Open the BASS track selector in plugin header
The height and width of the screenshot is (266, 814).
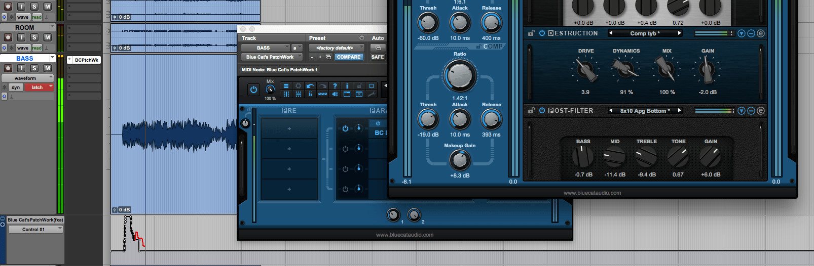point(265,48)
